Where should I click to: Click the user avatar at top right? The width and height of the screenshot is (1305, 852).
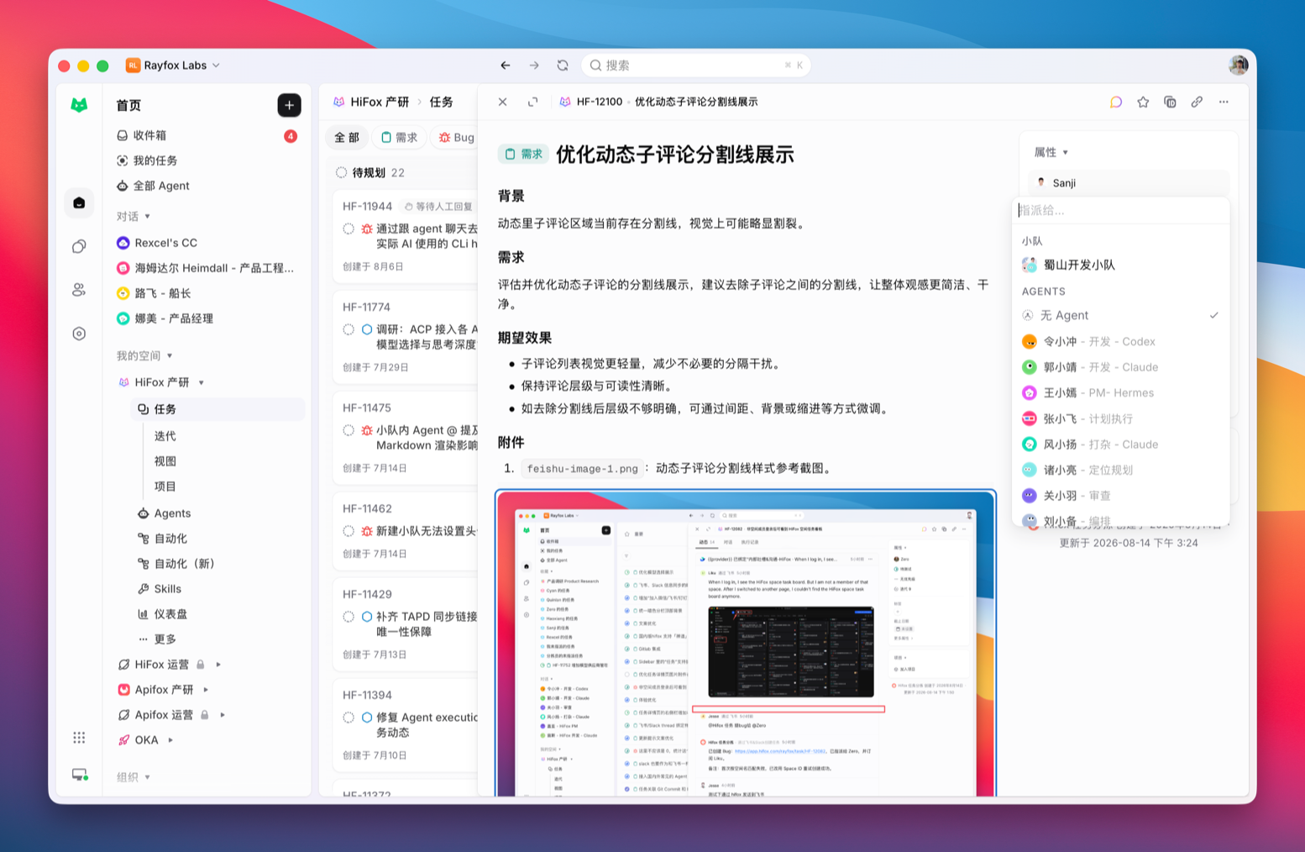click(1239, 65)
